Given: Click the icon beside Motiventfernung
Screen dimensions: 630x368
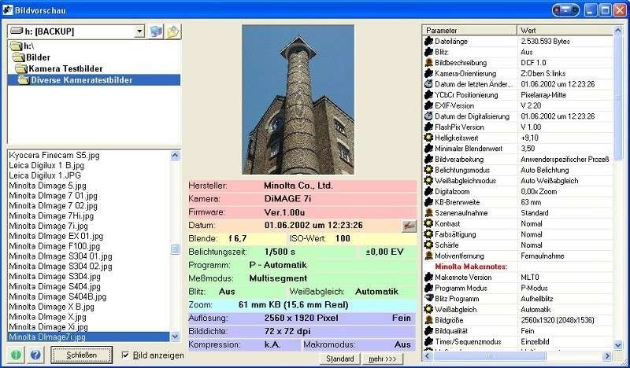Looking at the screenshot, I should (x=428, y=256).
